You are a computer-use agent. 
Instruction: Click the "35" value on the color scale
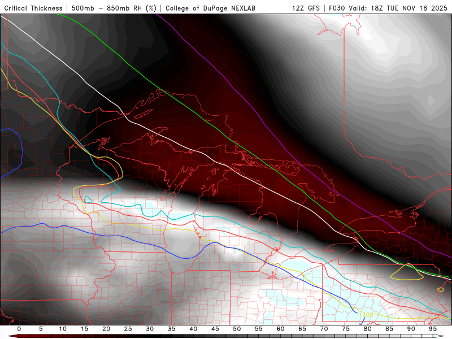point(172,329)
